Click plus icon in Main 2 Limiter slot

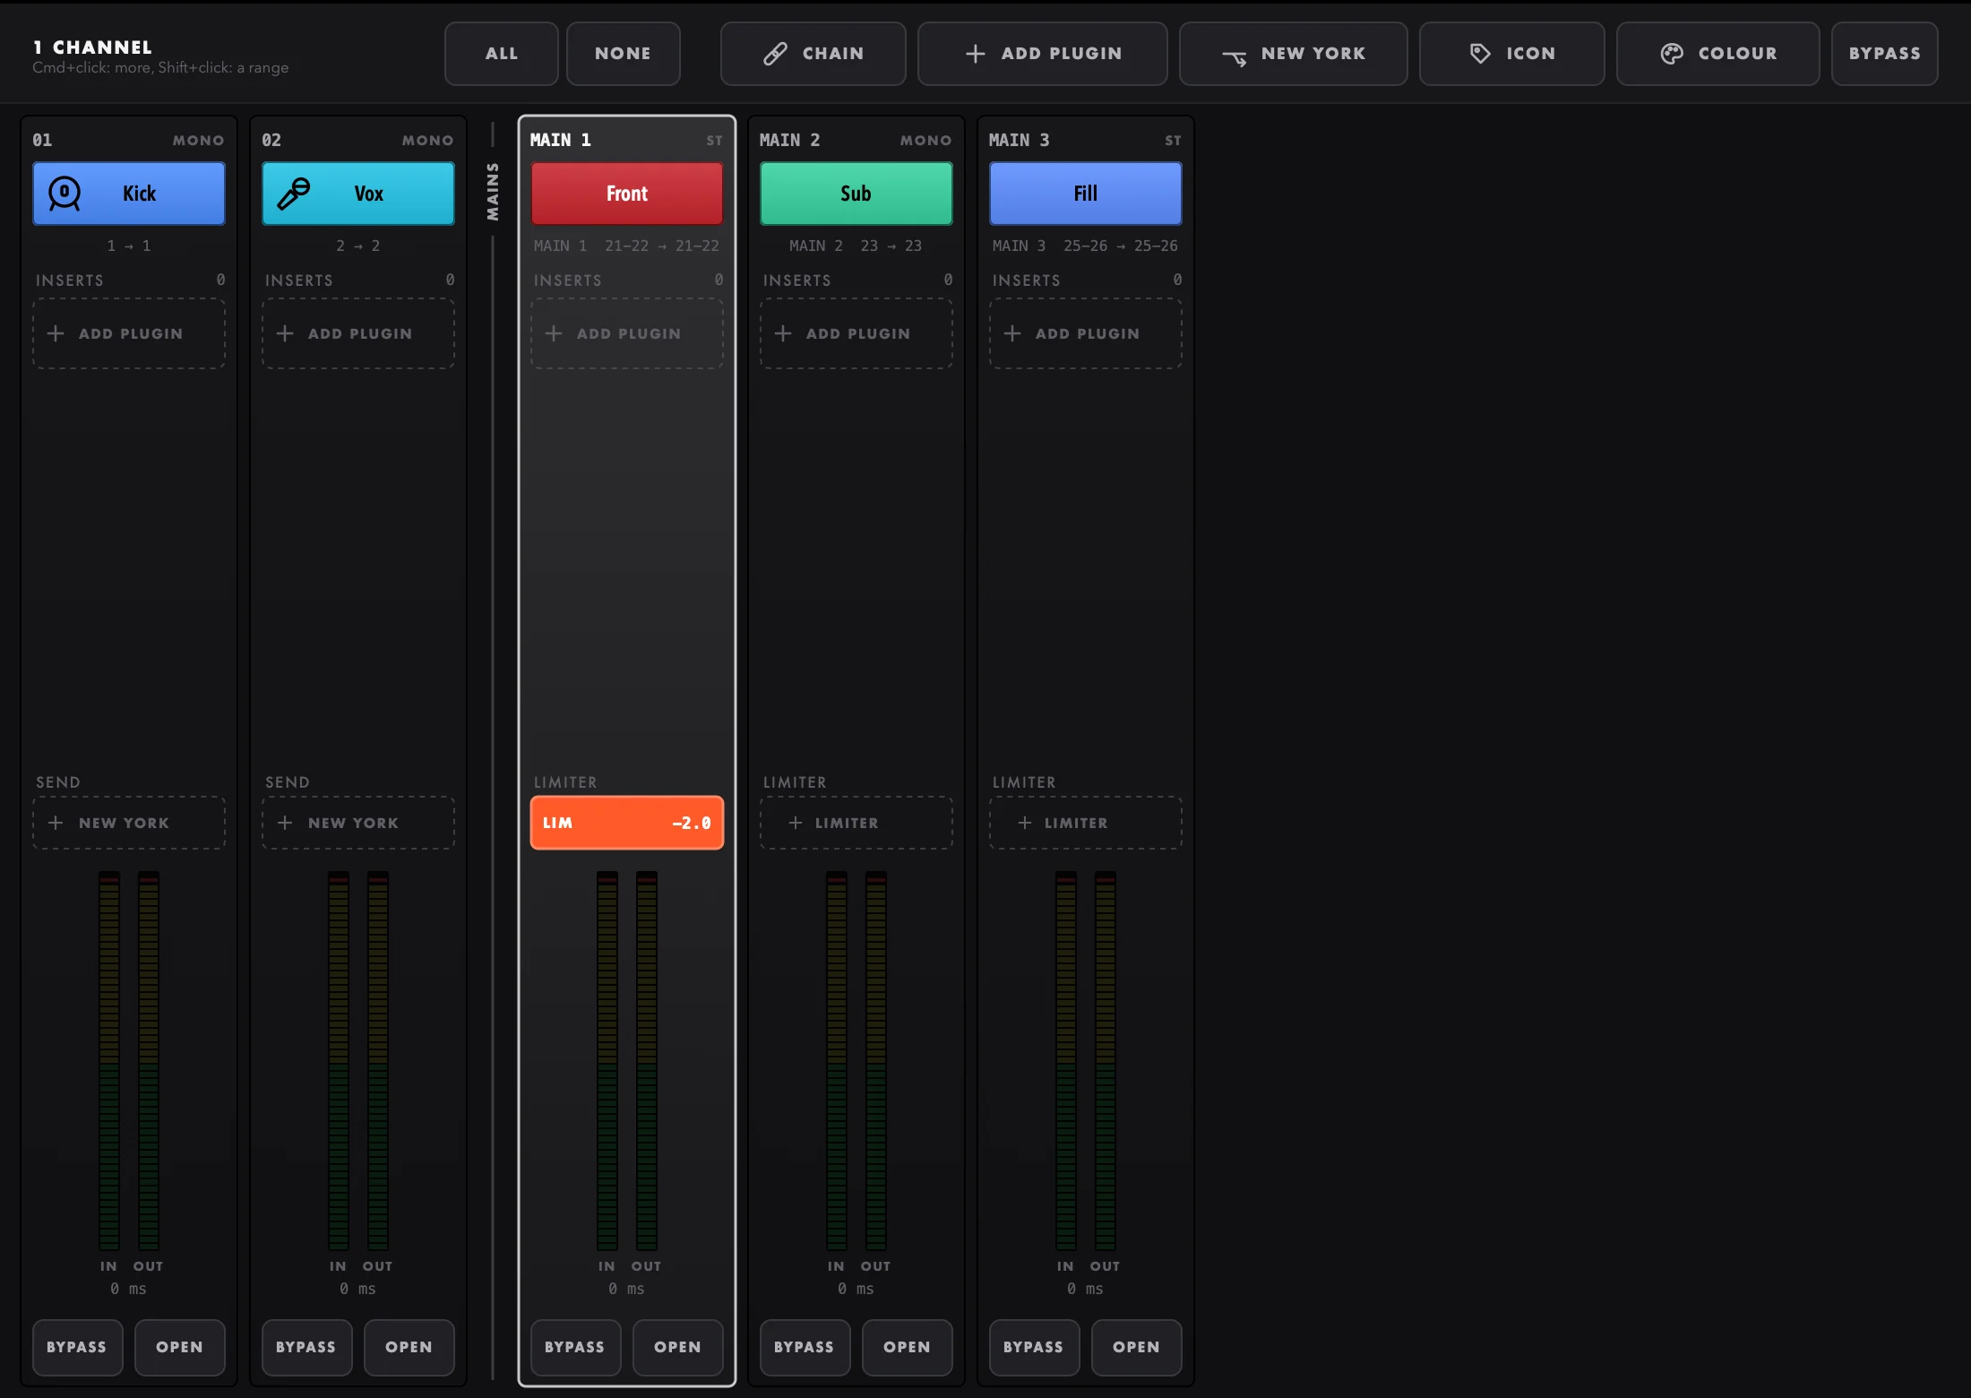795,823
